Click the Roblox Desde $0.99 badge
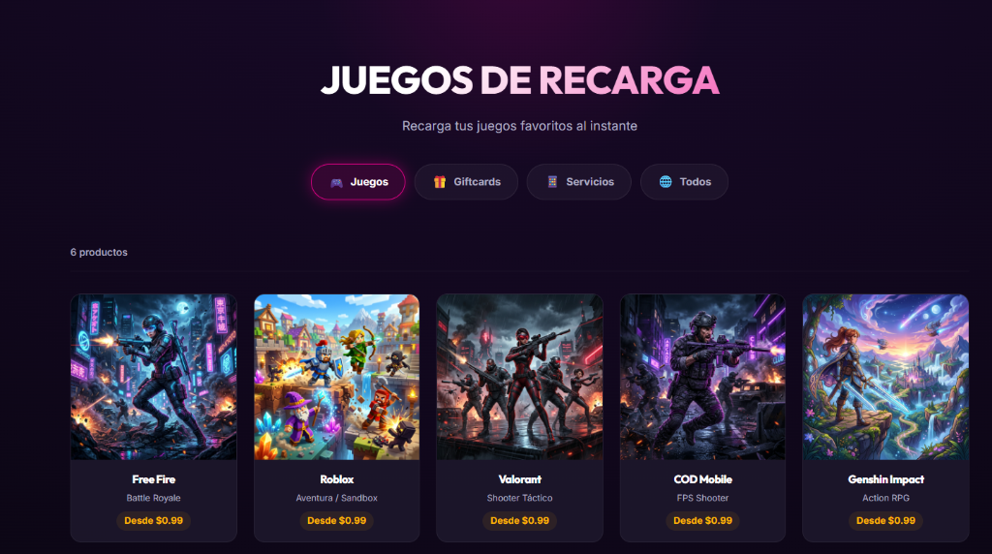This screenshot has width=992, height=554. pyautogui.click(x=336, y=521)
